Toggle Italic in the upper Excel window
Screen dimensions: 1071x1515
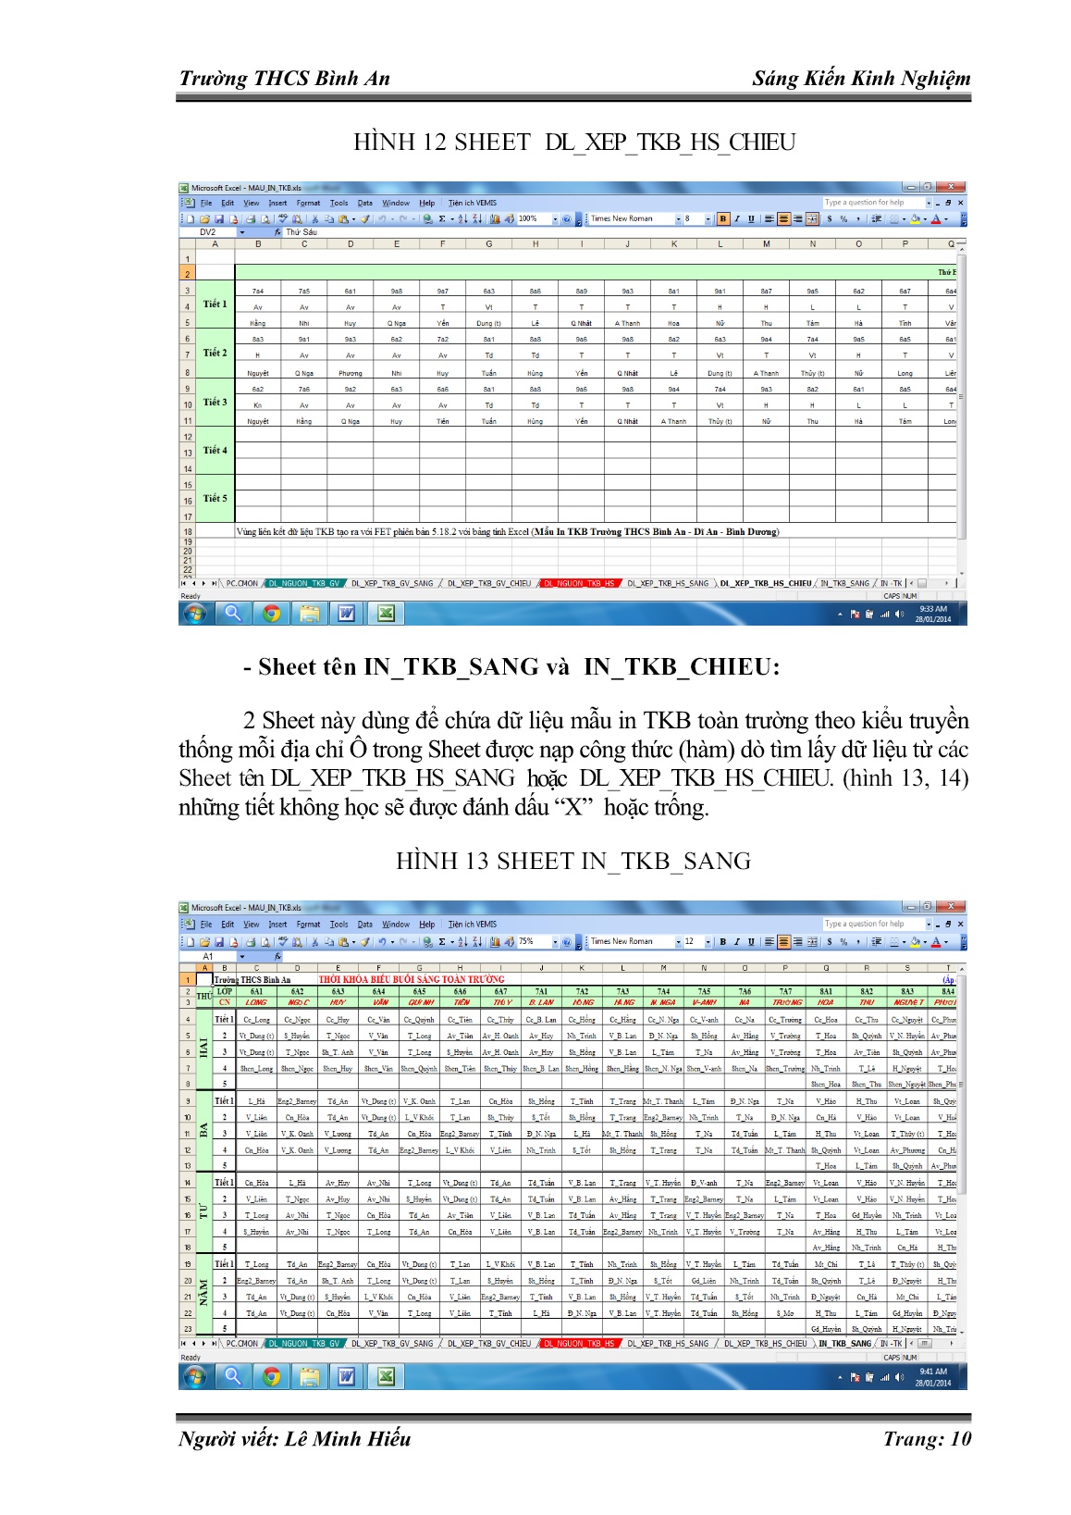pos(737,219)
